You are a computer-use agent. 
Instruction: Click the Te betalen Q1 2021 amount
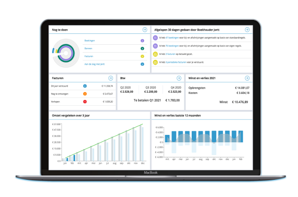[x=172, y=100]
